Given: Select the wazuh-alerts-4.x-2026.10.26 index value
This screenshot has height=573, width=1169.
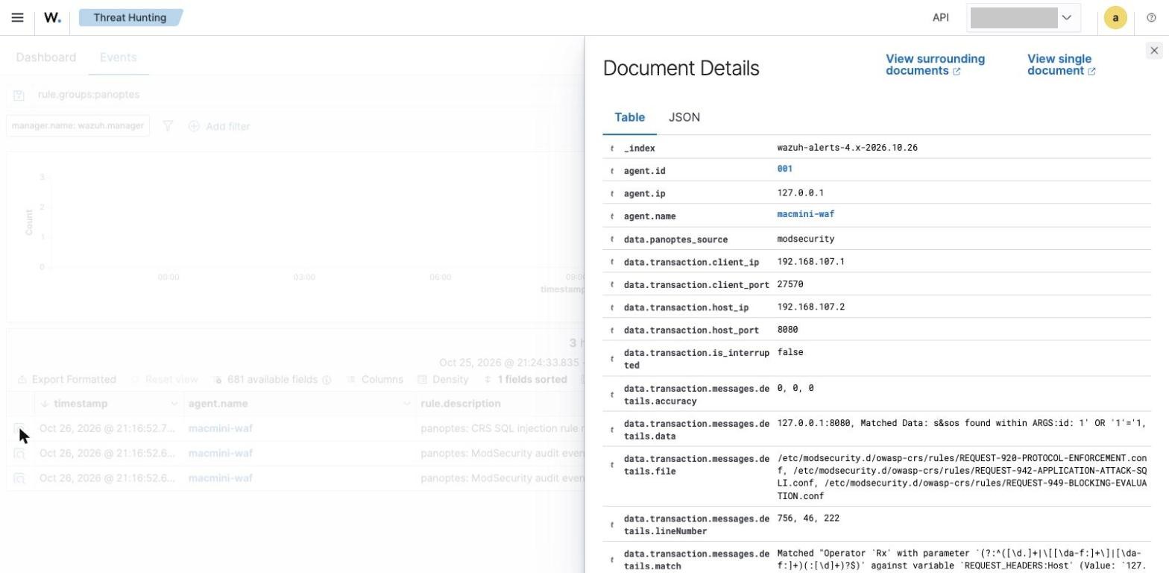Looking at the screenshot, I should [847, 148].
